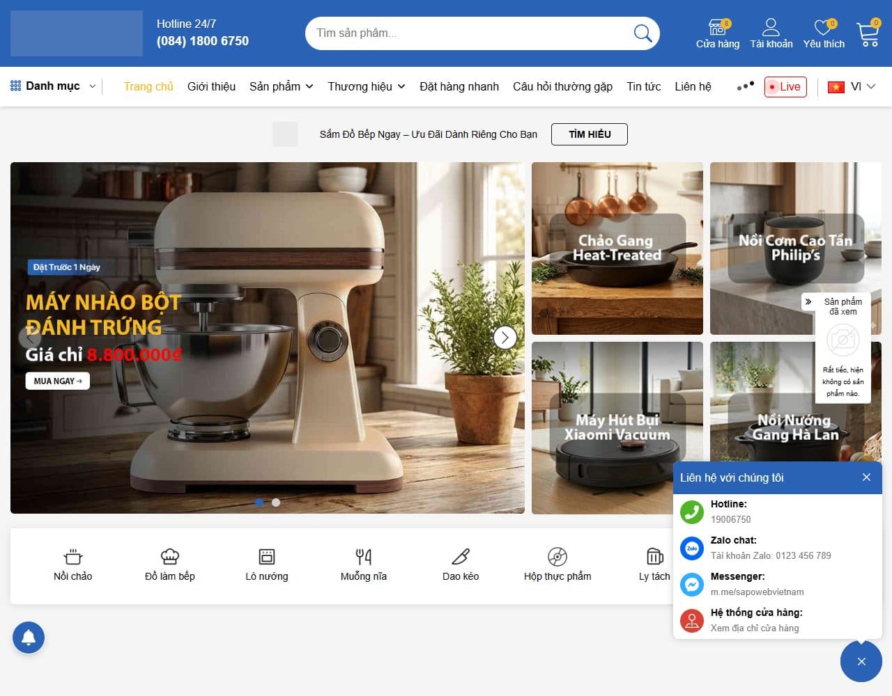
Task: Expand the Thương hiệu menu dropdown
Action: [x=401, y=86]
